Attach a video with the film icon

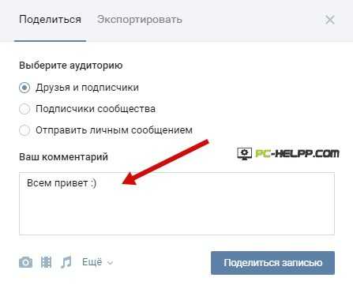pos(46,262)
